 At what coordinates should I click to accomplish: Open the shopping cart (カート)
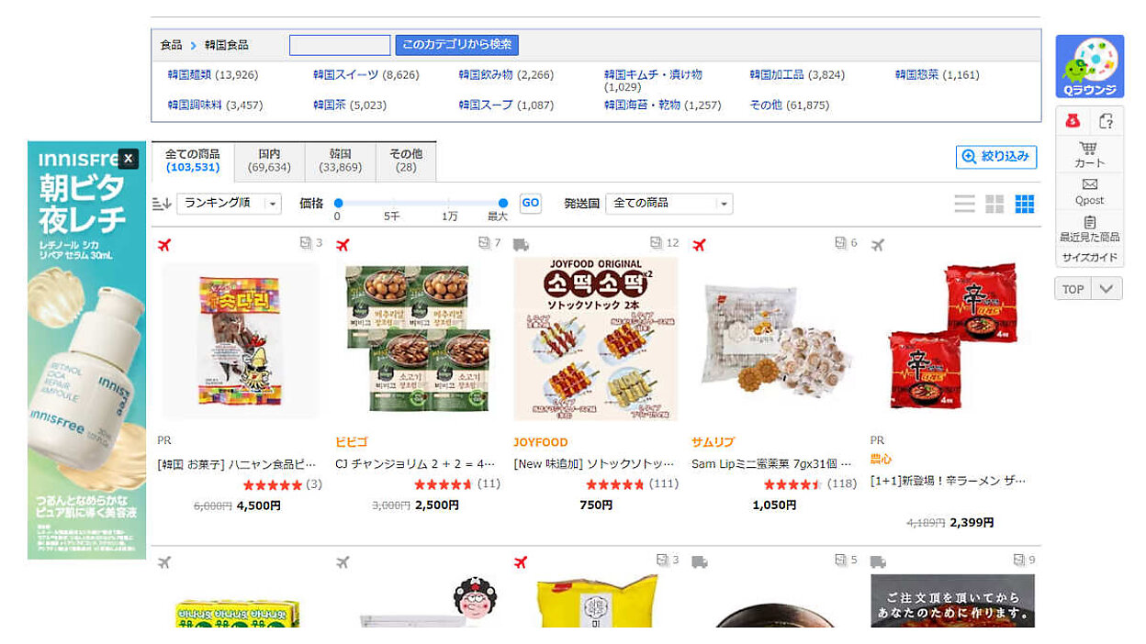point(1089,154)
